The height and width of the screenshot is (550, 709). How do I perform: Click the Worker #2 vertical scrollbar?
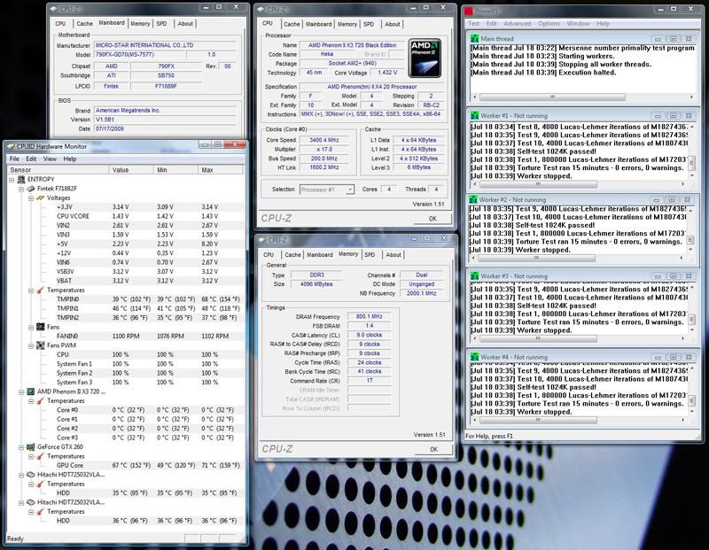[690, 229]
